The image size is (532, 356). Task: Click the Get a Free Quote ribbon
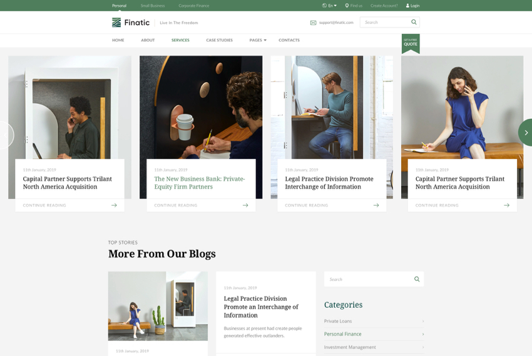(x=411, y=43)
